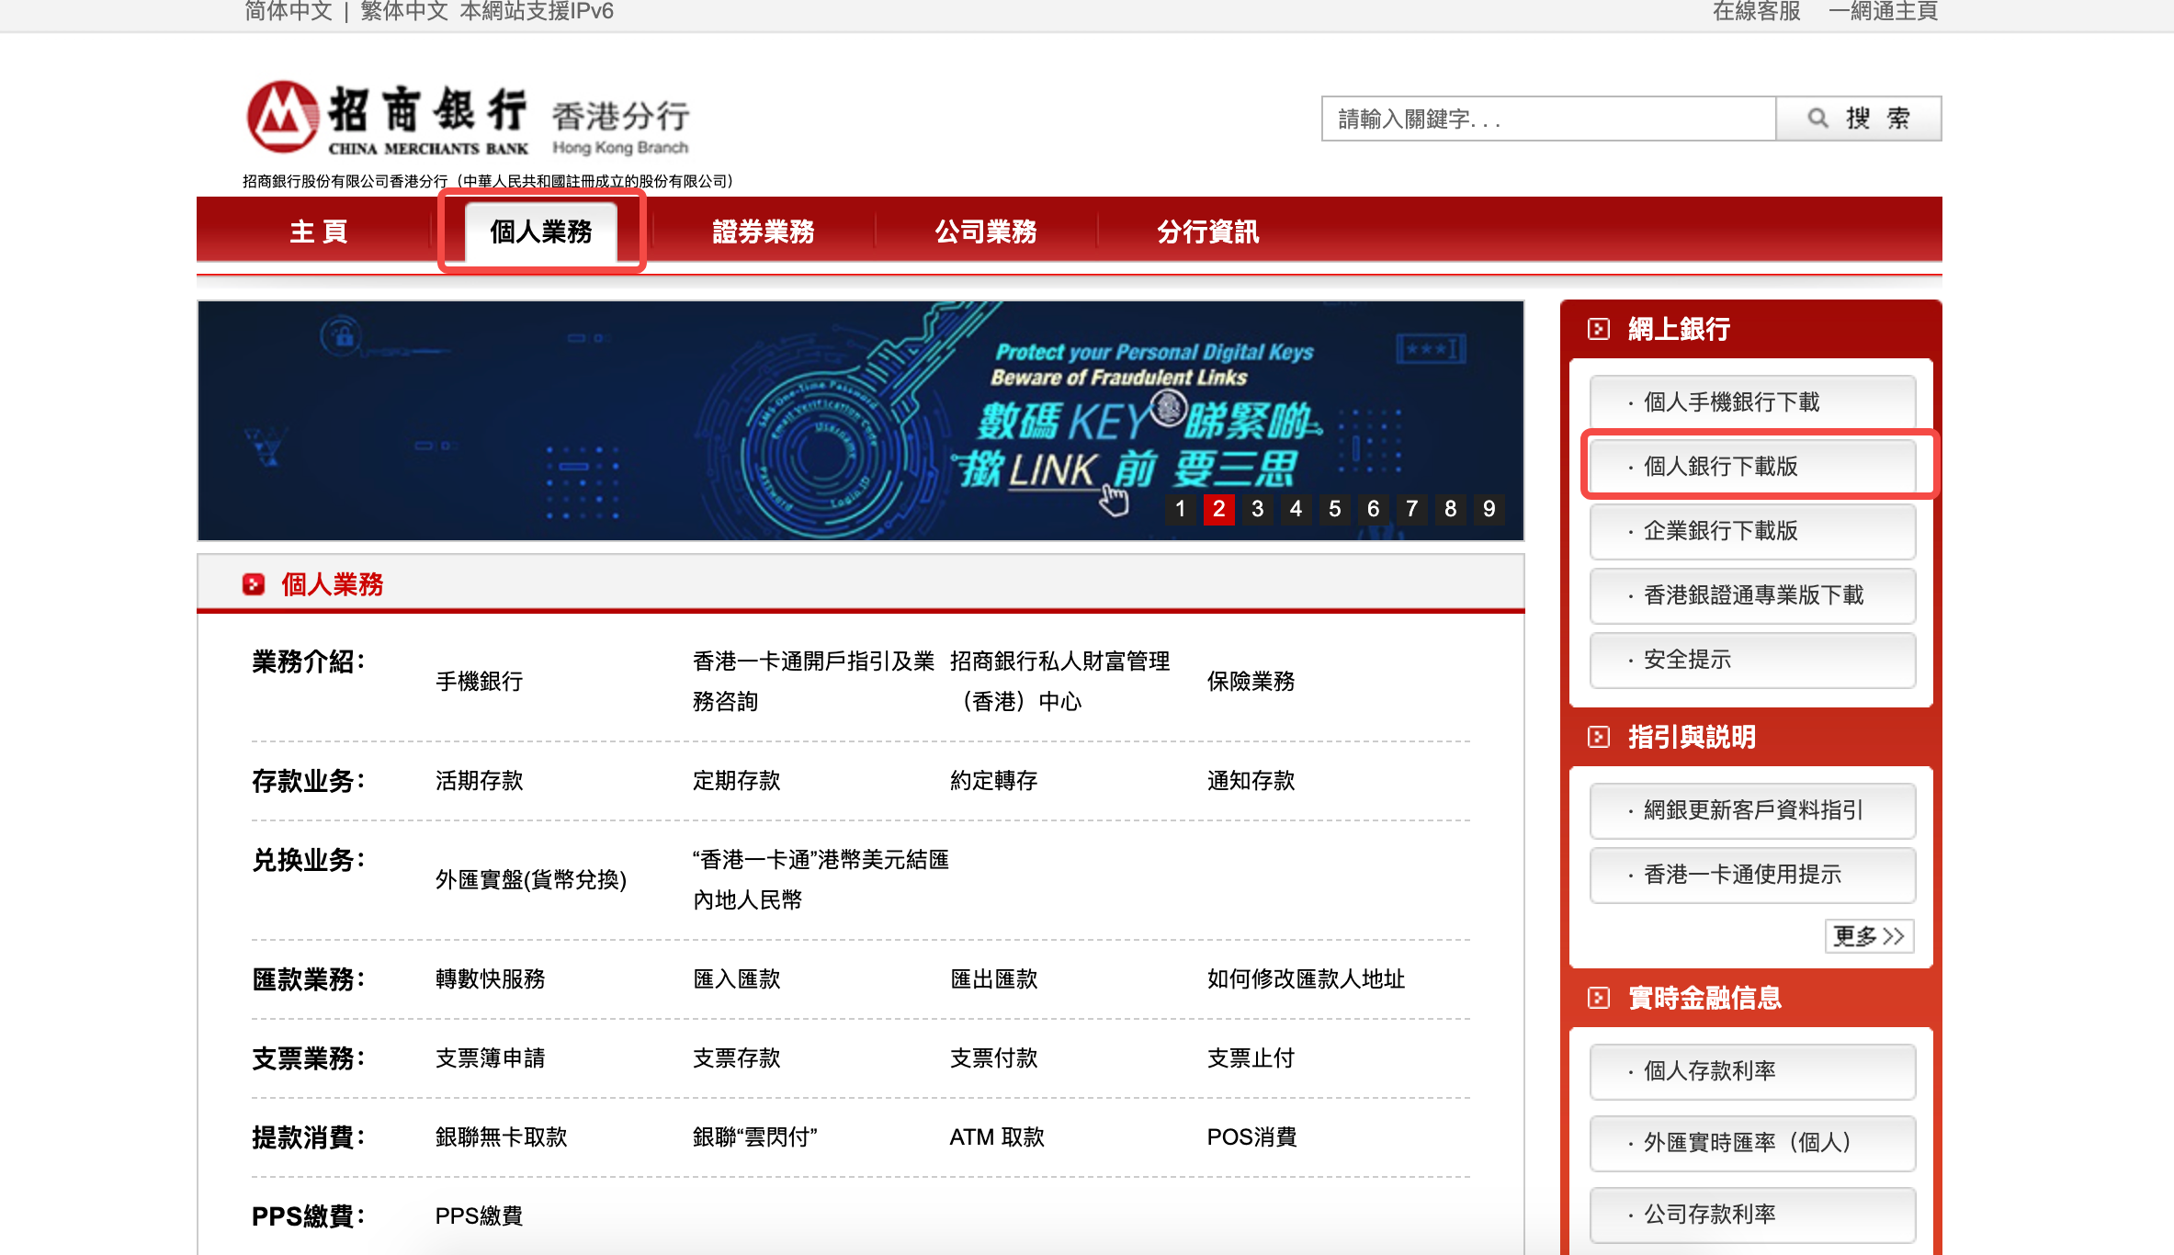Screen dimensions: 2174x1255
Task: Open “香港一卡通”港幣美元結匯內地人民幣
Action: pyautogui.click(x=821, y=880)
